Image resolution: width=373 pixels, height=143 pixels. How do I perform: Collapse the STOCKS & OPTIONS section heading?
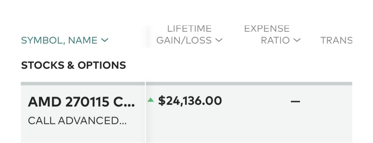73,65
